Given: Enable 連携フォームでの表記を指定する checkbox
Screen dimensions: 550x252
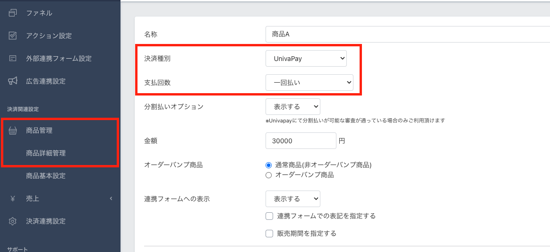Looking at the screenshot, I should pyautogui.click(x=269, y=216).
